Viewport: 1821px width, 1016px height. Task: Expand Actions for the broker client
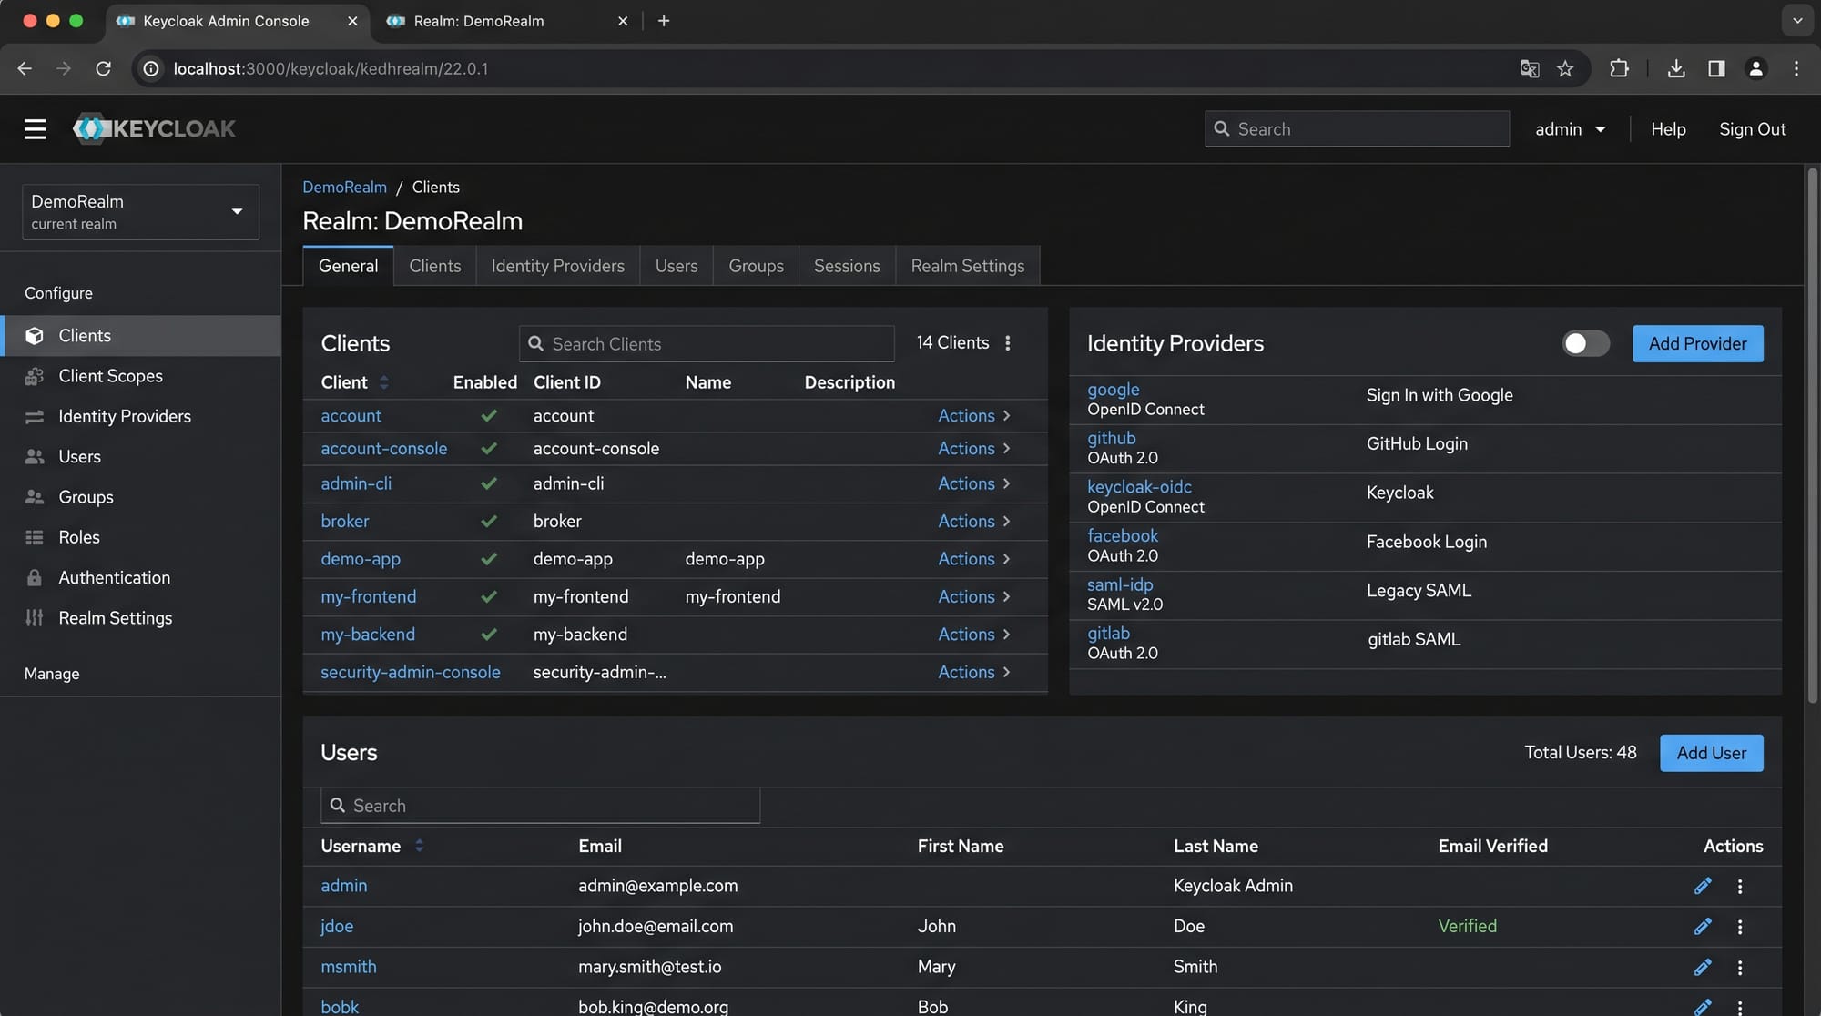point(974,522)
